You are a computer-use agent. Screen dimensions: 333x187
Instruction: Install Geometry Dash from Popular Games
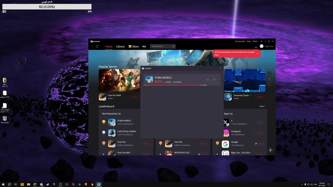[260, 97]
